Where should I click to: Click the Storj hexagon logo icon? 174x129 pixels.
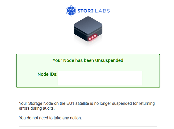click(71, 11)
